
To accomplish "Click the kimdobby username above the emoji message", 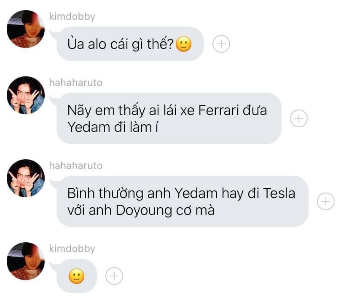I will point(72,249).
